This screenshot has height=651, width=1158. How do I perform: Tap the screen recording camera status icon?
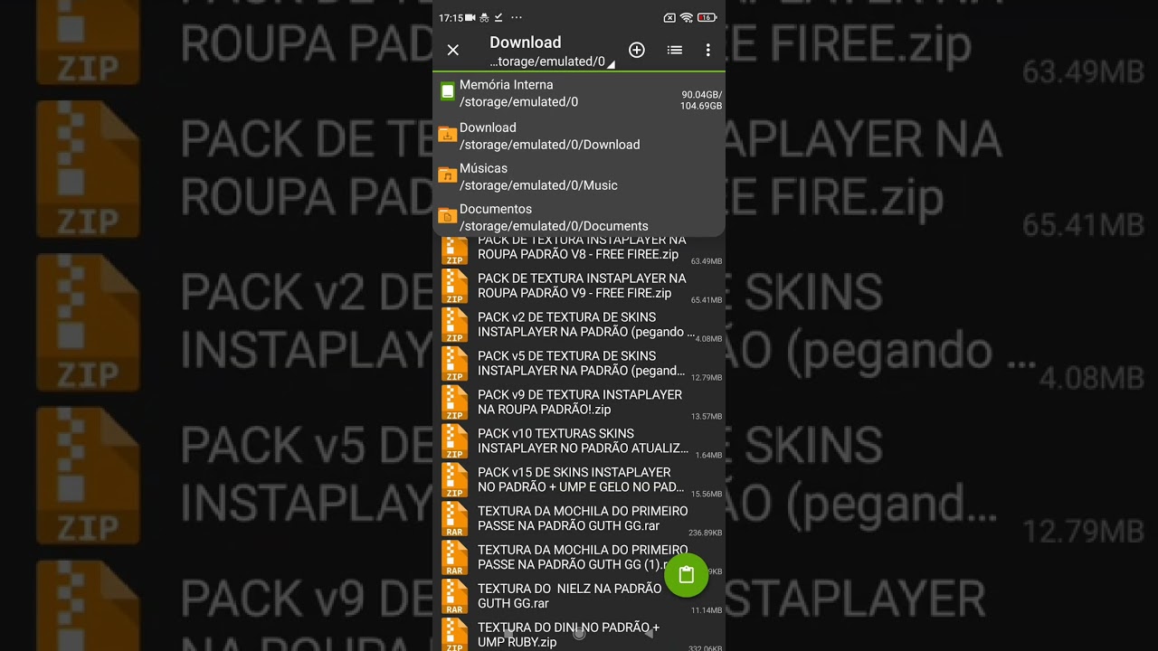(x=470, y=17)
